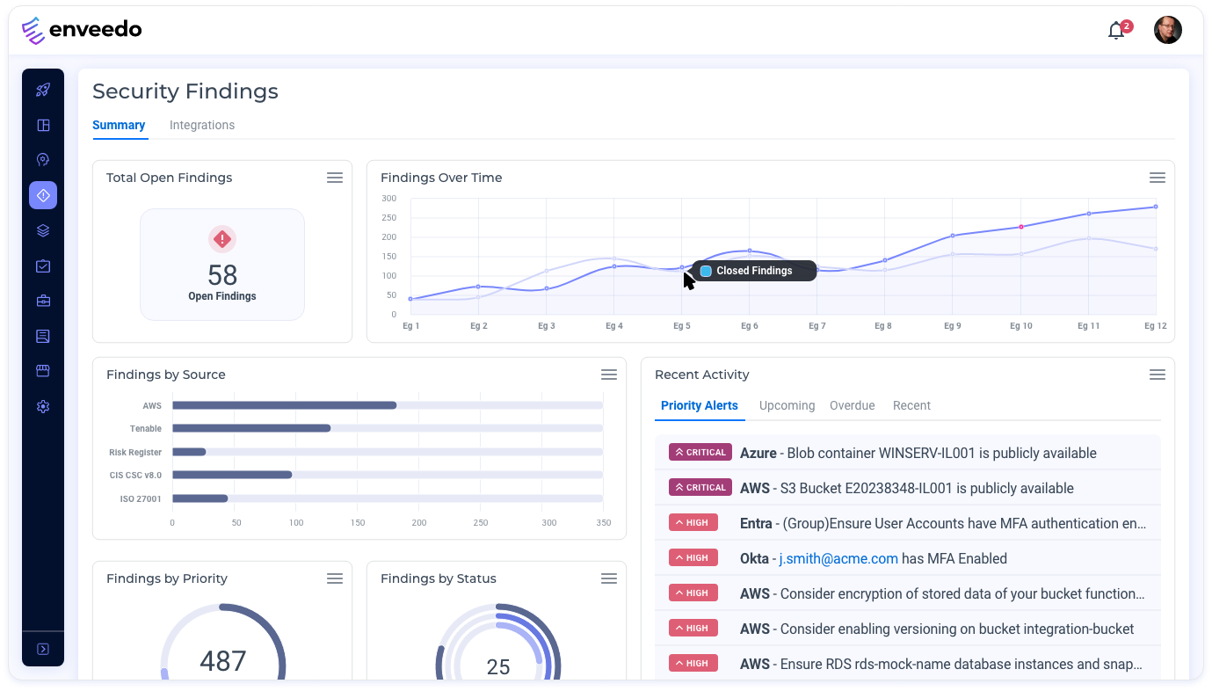1212x691 pixels.
Task: Select the highlighted findings diamond icon
Action: click(x=42, y=195)
